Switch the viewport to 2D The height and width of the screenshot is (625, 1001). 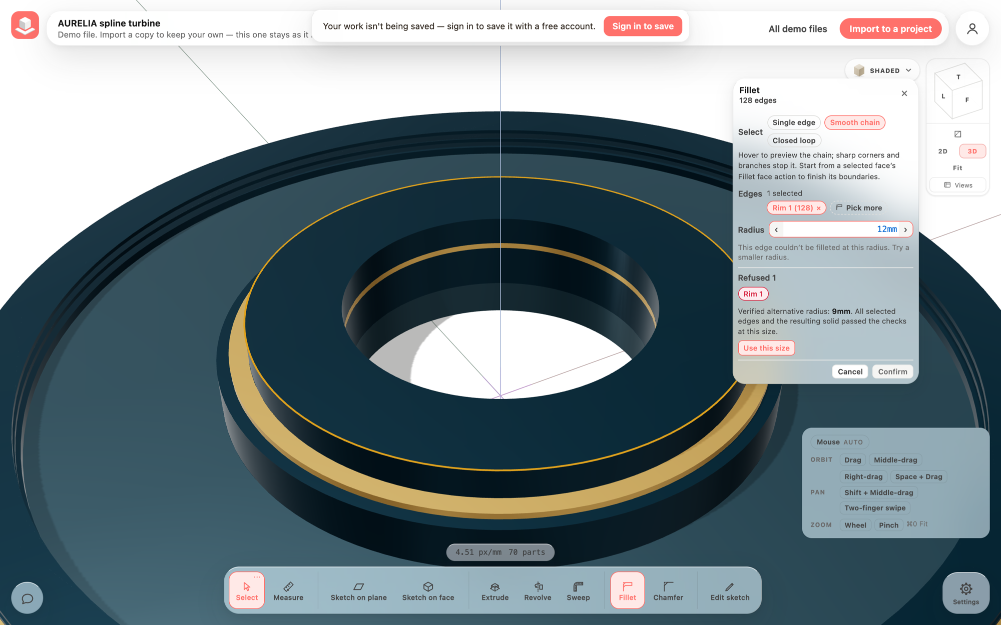pos(943,151)
